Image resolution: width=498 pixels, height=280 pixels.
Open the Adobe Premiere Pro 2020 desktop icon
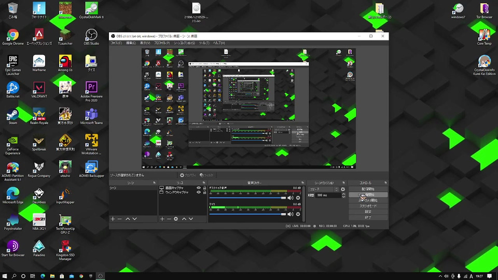pos(91,92)
